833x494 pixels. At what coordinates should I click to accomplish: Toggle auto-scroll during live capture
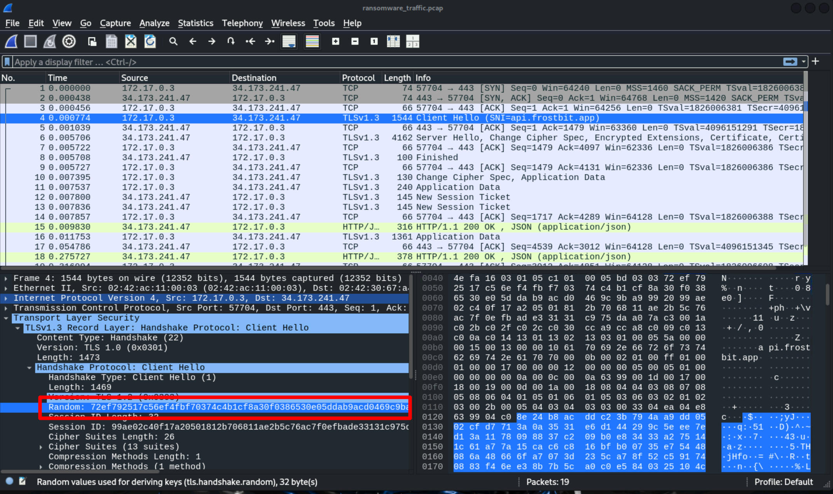289,41
